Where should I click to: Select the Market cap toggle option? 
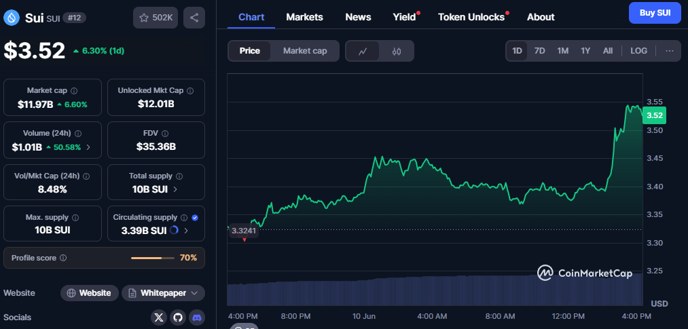click(305, 51)
